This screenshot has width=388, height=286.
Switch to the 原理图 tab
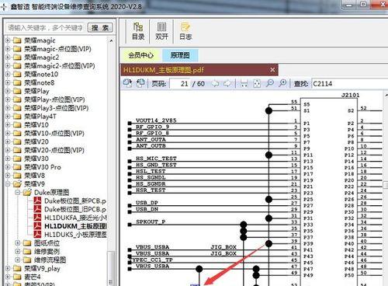point(180,55)
